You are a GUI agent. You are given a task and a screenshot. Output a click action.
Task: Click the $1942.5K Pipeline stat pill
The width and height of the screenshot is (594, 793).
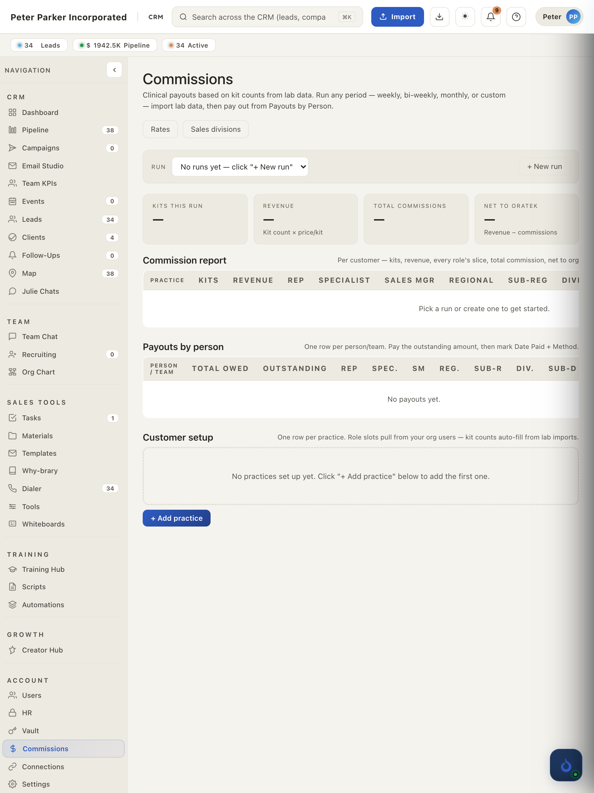[x=115, y=45]
